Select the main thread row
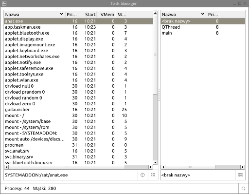Screen dimensions: 249x194 203,33
